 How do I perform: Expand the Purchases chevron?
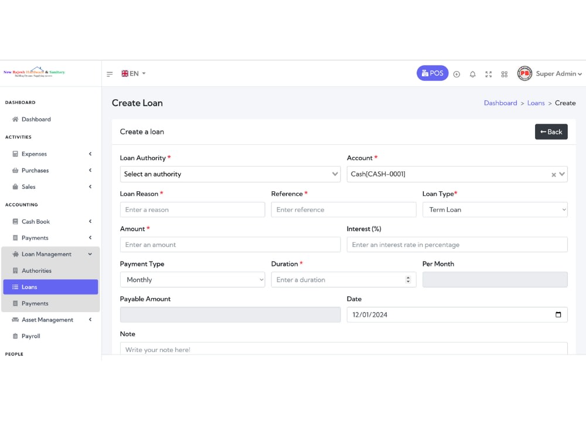click(90, 170)
